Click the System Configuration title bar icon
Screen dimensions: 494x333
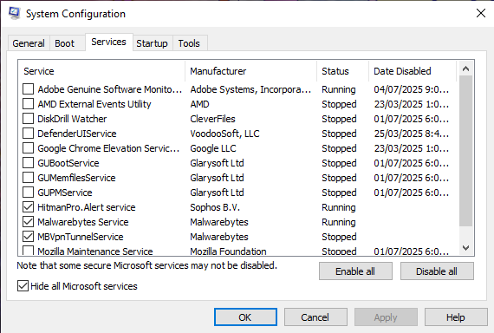point(14,13)
